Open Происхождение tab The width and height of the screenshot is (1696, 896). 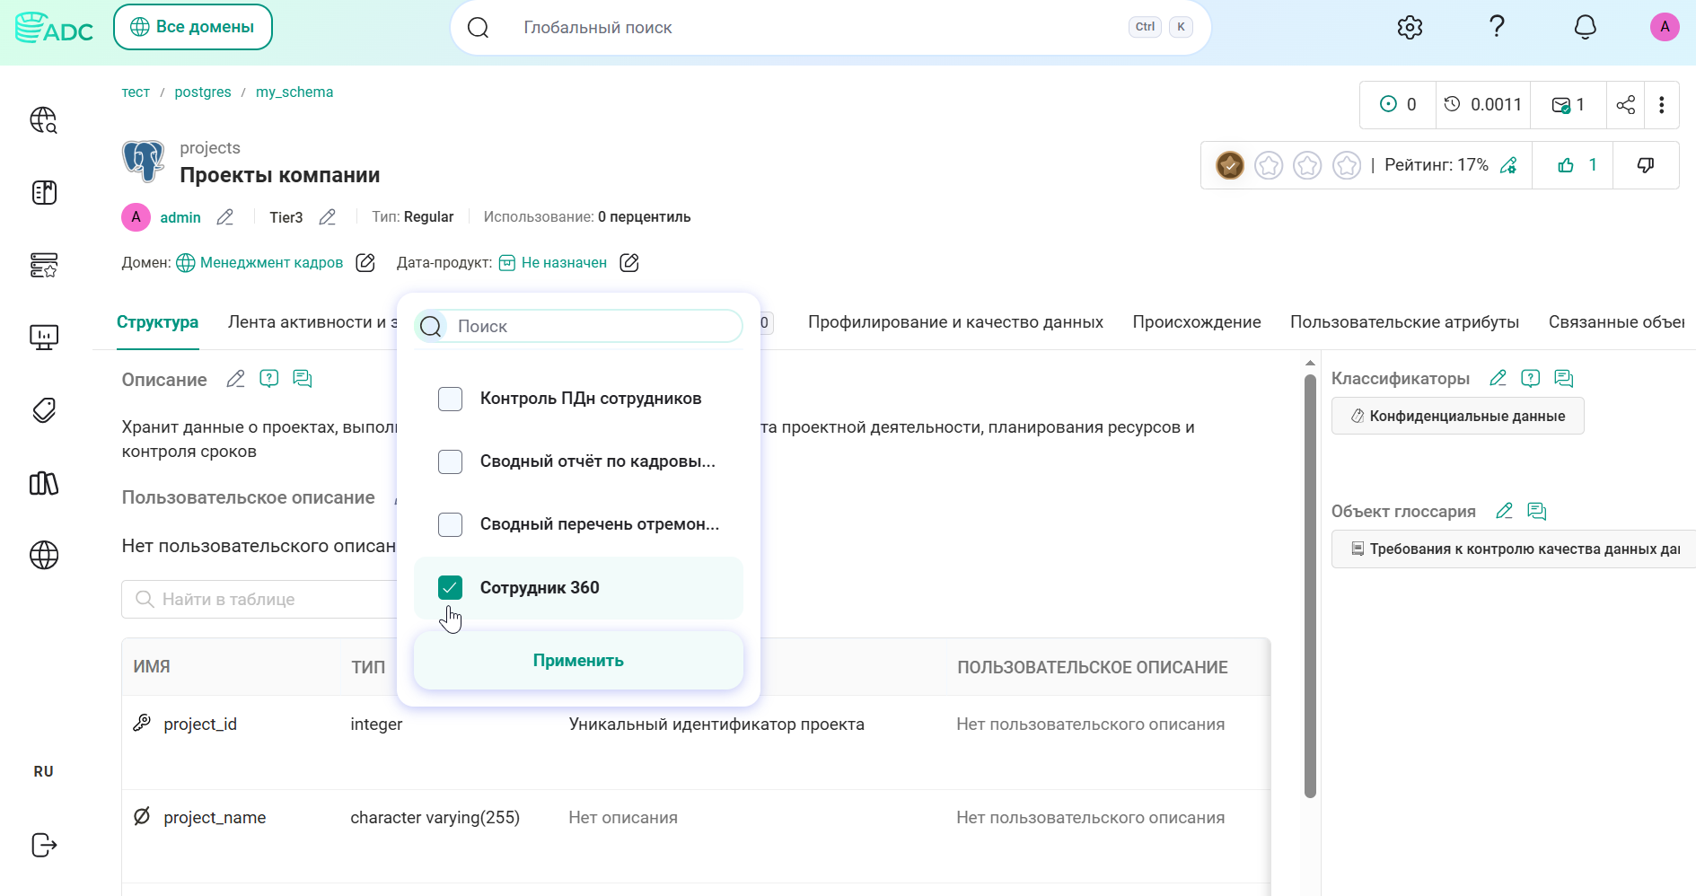tap(1197, 322)
